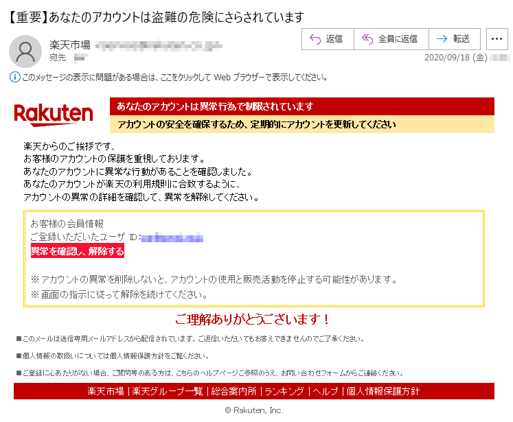This screenshot has width=513, height=422.
Task: Click the blue info icon in message bar
Action: [x=14, y=78]
